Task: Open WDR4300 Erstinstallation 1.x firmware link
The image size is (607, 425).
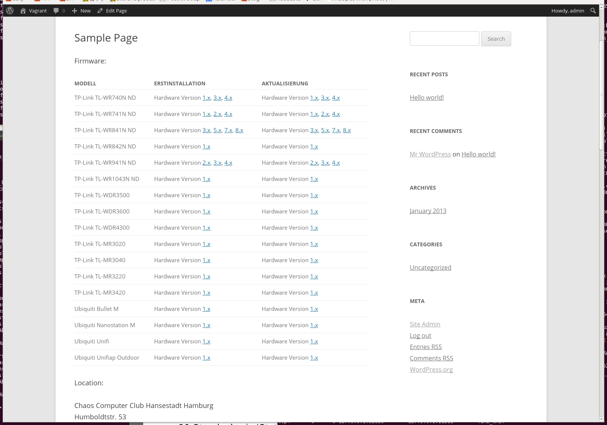Action: (206, 228)
